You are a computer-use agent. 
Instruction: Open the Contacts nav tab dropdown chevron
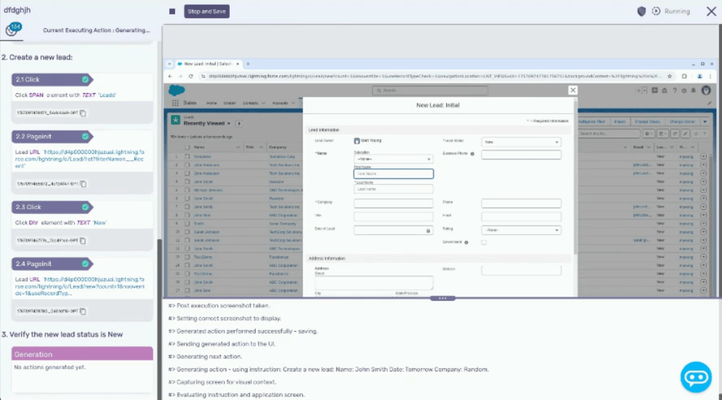point(264,103)
